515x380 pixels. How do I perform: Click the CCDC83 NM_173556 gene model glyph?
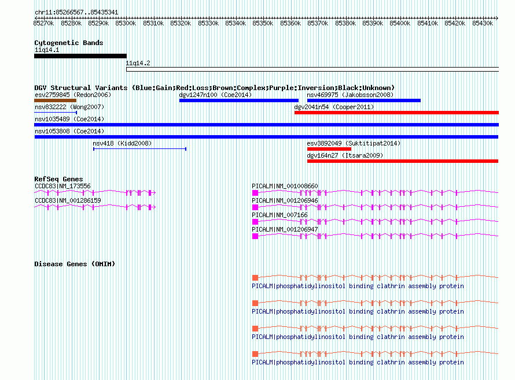point(95,193)
